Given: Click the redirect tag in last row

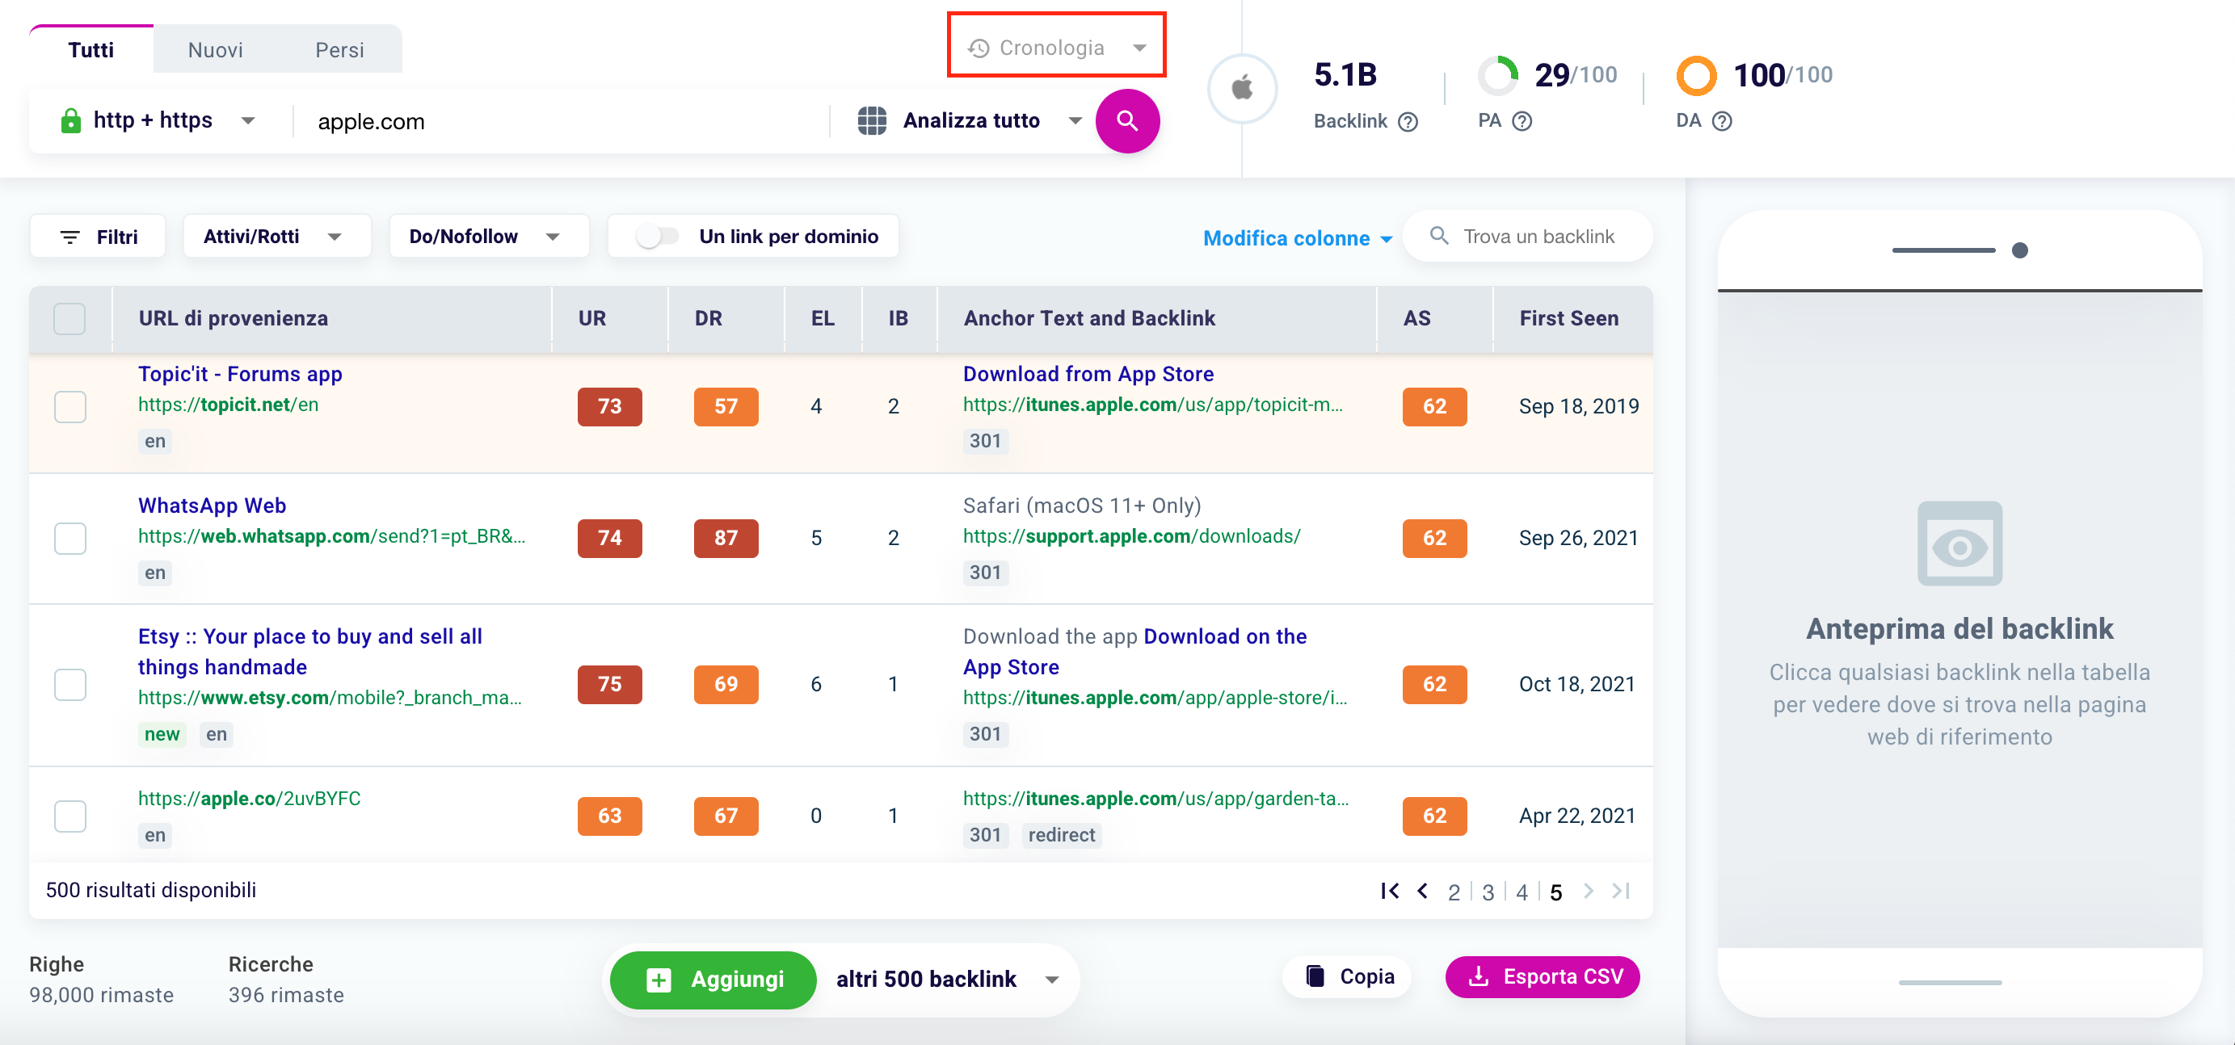Looking at the screenshot, I should (x=1061, y=834).
